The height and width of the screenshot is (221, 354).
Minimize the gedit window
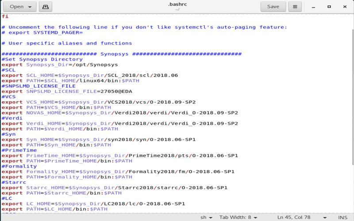click(x=313, y=7)
